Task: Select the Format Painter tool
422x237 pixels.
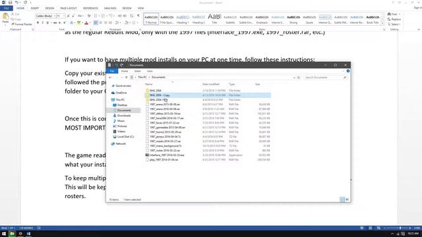Action: (x=22, y=24)
